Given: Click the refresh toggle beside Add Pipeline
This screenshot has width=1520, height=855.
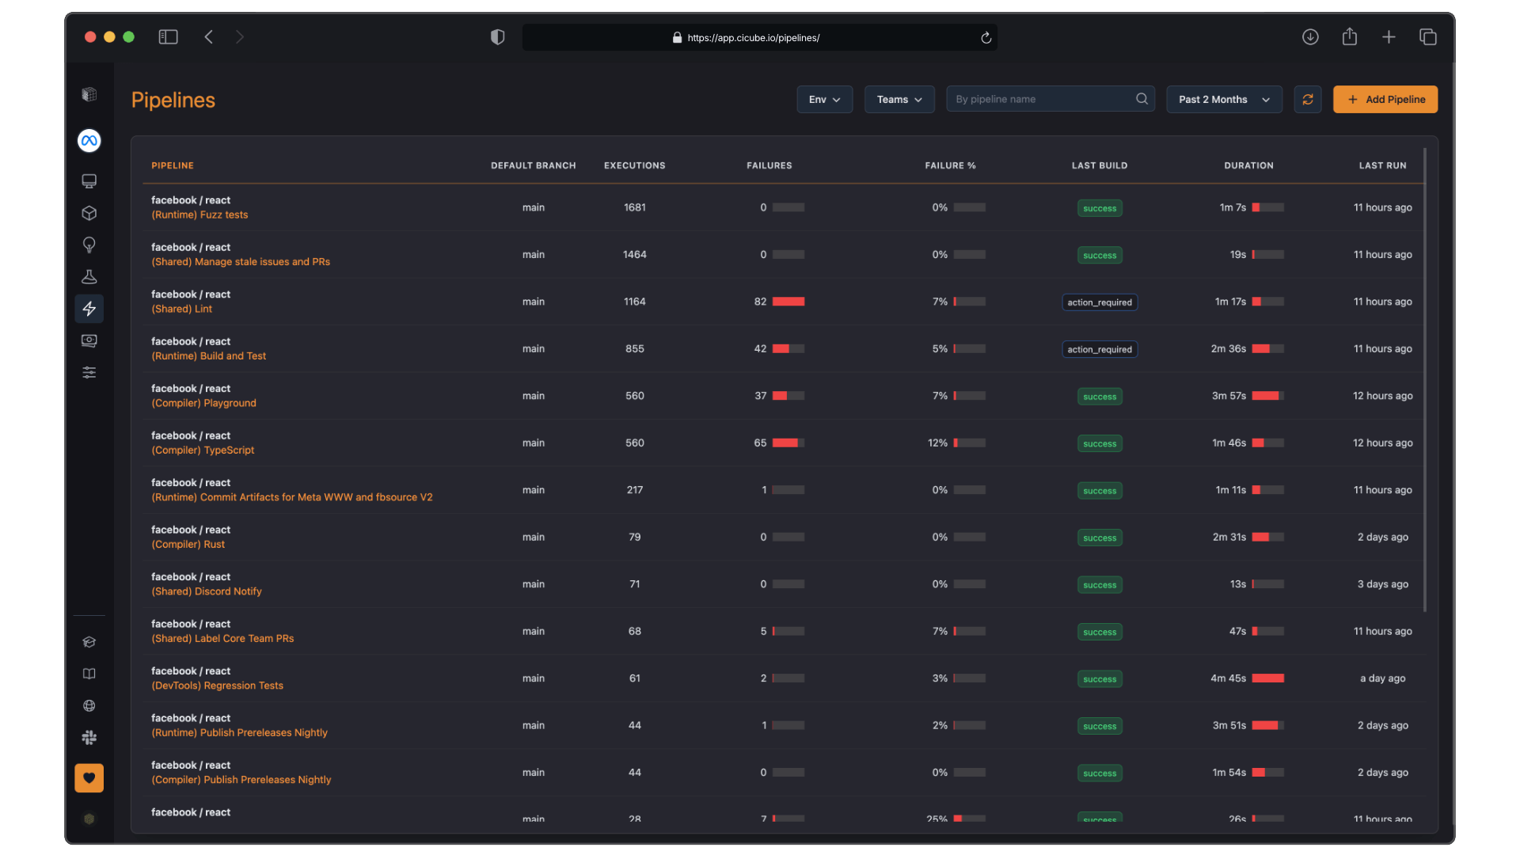Looking at the screenshot, I should (1308, 99).
